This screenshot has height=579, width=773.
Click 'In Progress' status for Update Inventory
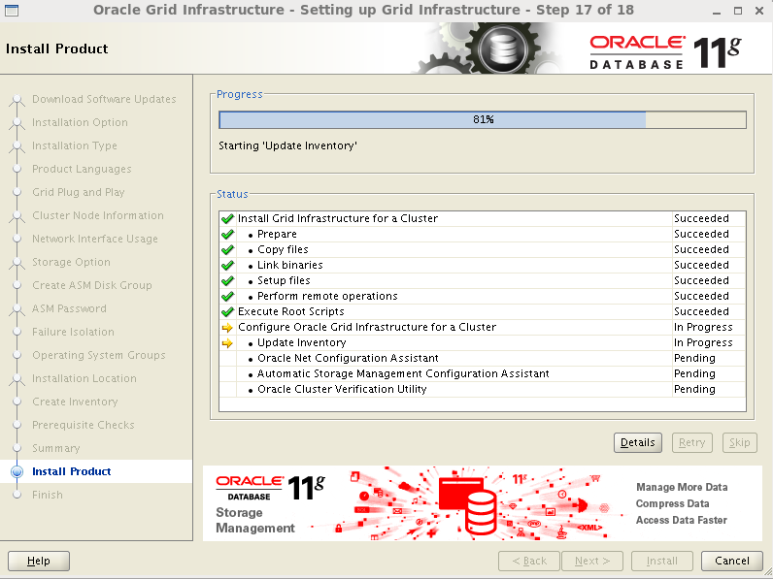pyautogui.click(x=703, y=342)
